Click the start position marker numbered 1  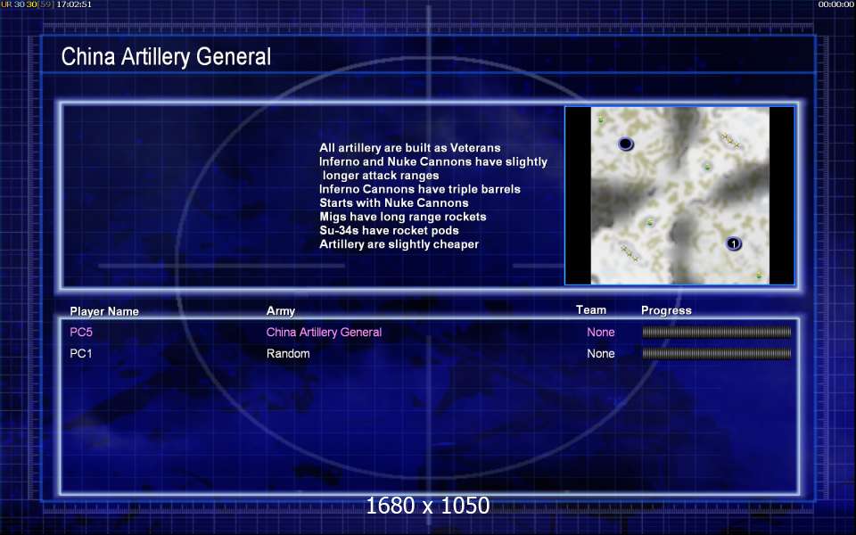[734, 243]
